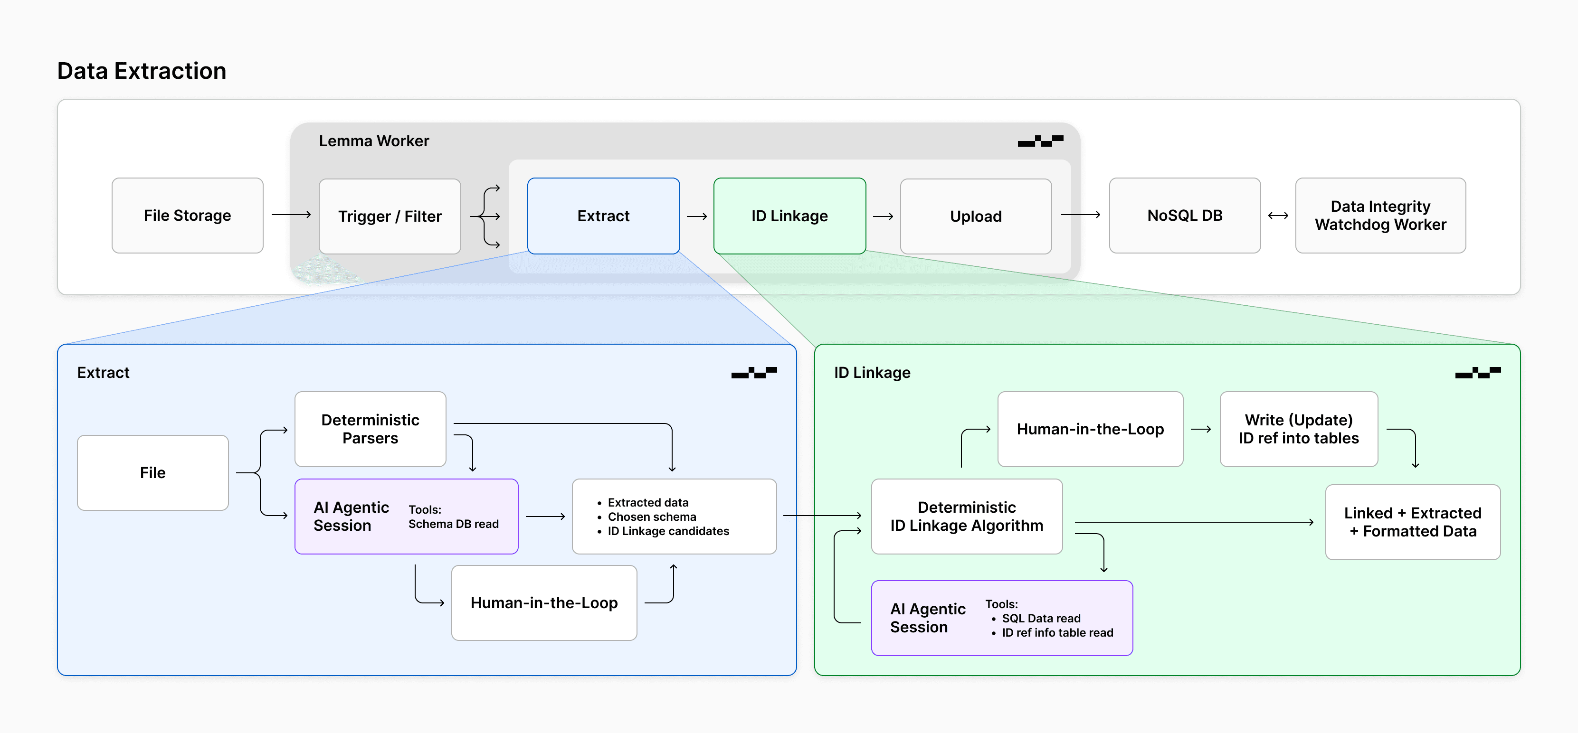Click AI Agentic Session with SQL Data read
The height and width of the screenshot is (733, 1578).
(x=1001, y=618)
